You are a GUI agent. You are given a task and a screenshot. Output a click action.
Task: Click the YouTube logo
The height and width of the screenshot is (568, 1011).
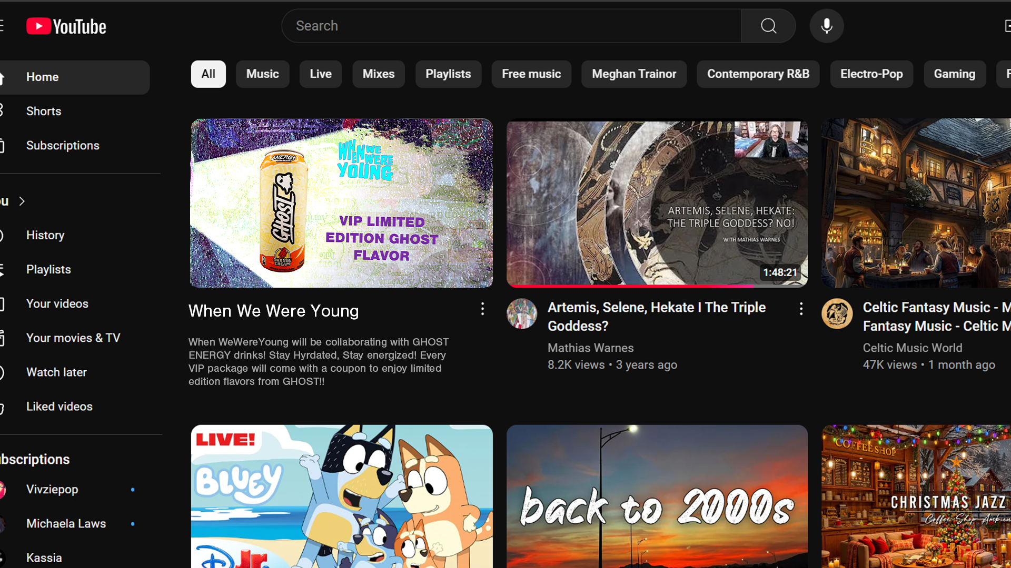[x=66, y=26]
